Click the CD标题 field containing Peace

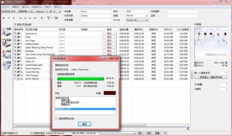[x=96, y=11]
